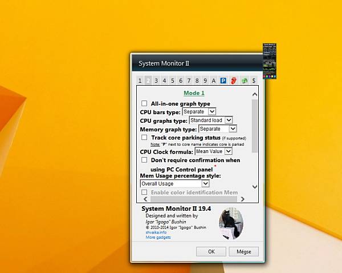Open Memory graph type dropdown
The height and width of the screenshot is (273, 342).
[218, 129]
